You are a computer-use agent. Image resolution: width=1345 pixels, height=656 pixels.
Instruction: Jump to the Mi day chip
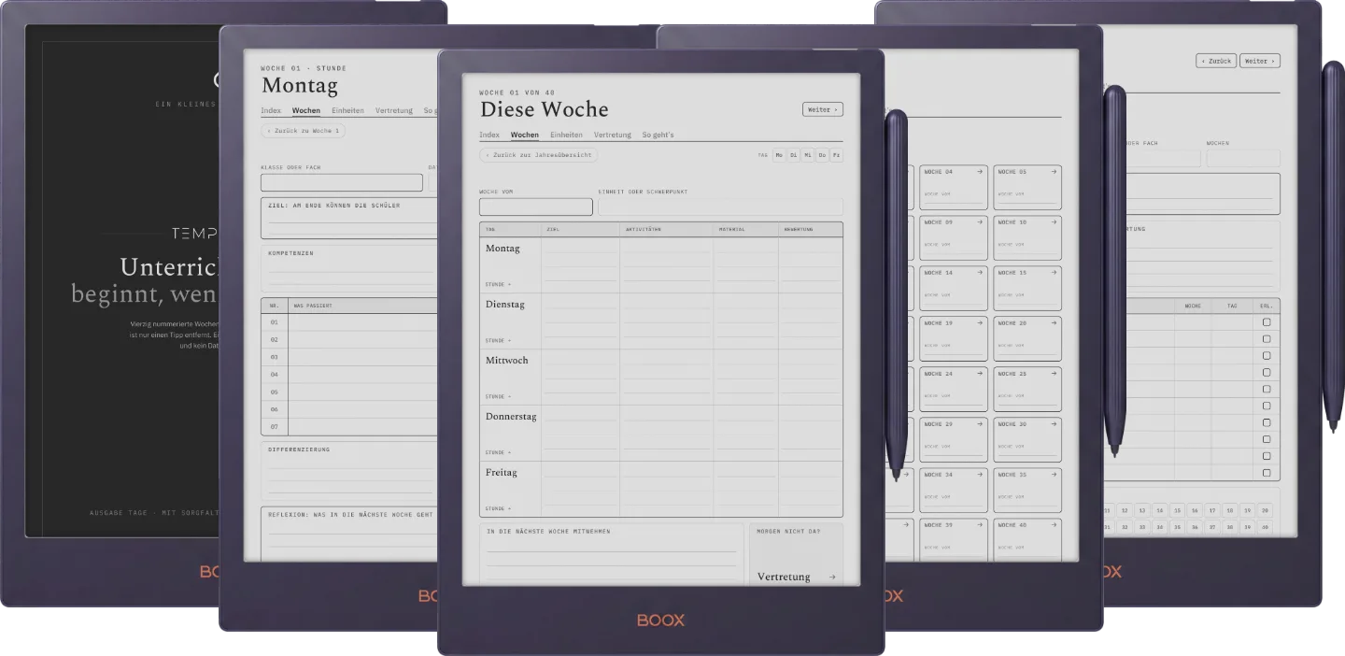[x=808, y=155]
